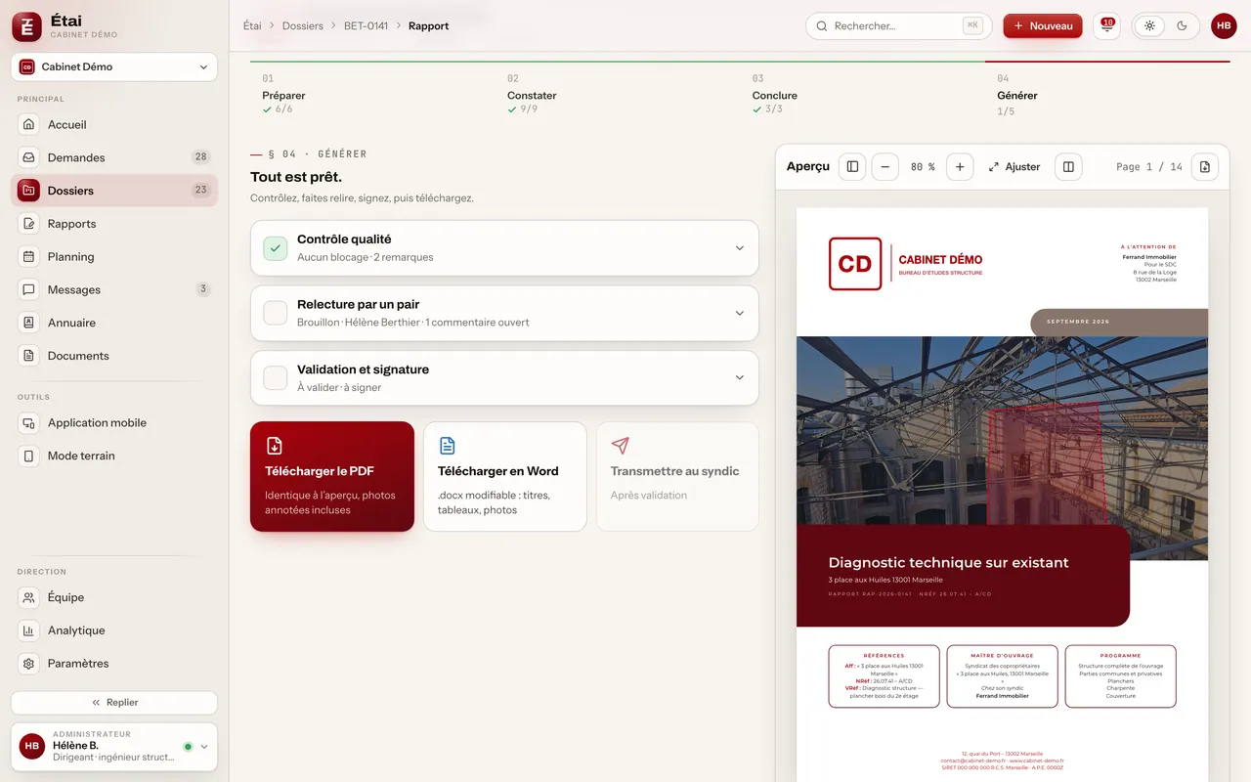
Task: Open the Documents icon in sidebar
Action: [x=29, y=356]
